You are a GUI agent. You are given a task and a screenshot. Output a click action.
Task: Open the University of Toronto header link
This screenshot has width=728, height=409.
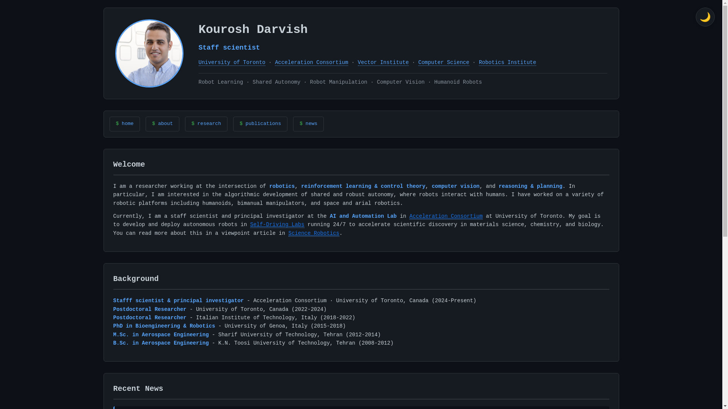[232, 62]
